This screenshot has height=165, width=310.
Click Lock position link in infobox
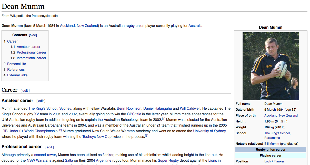(x=267, y=161)
